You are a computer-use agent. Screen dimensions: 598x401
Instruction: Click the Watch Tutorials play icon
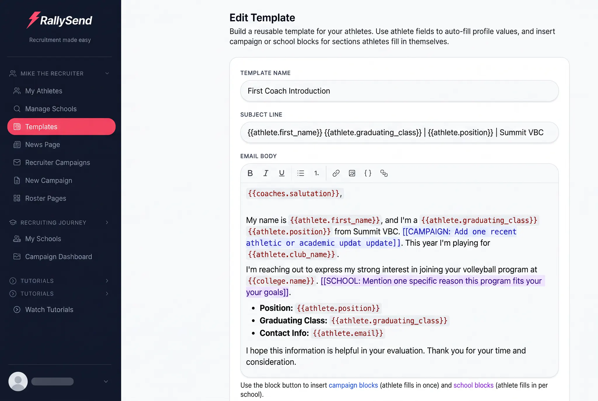[17, 309]
